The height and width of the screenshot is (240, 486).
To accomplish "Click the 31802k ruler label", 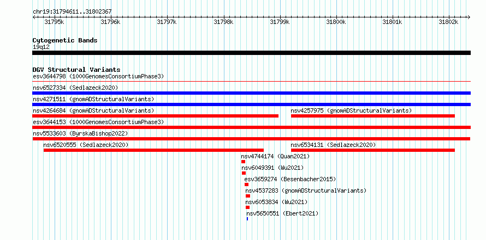I will (449, 22).
